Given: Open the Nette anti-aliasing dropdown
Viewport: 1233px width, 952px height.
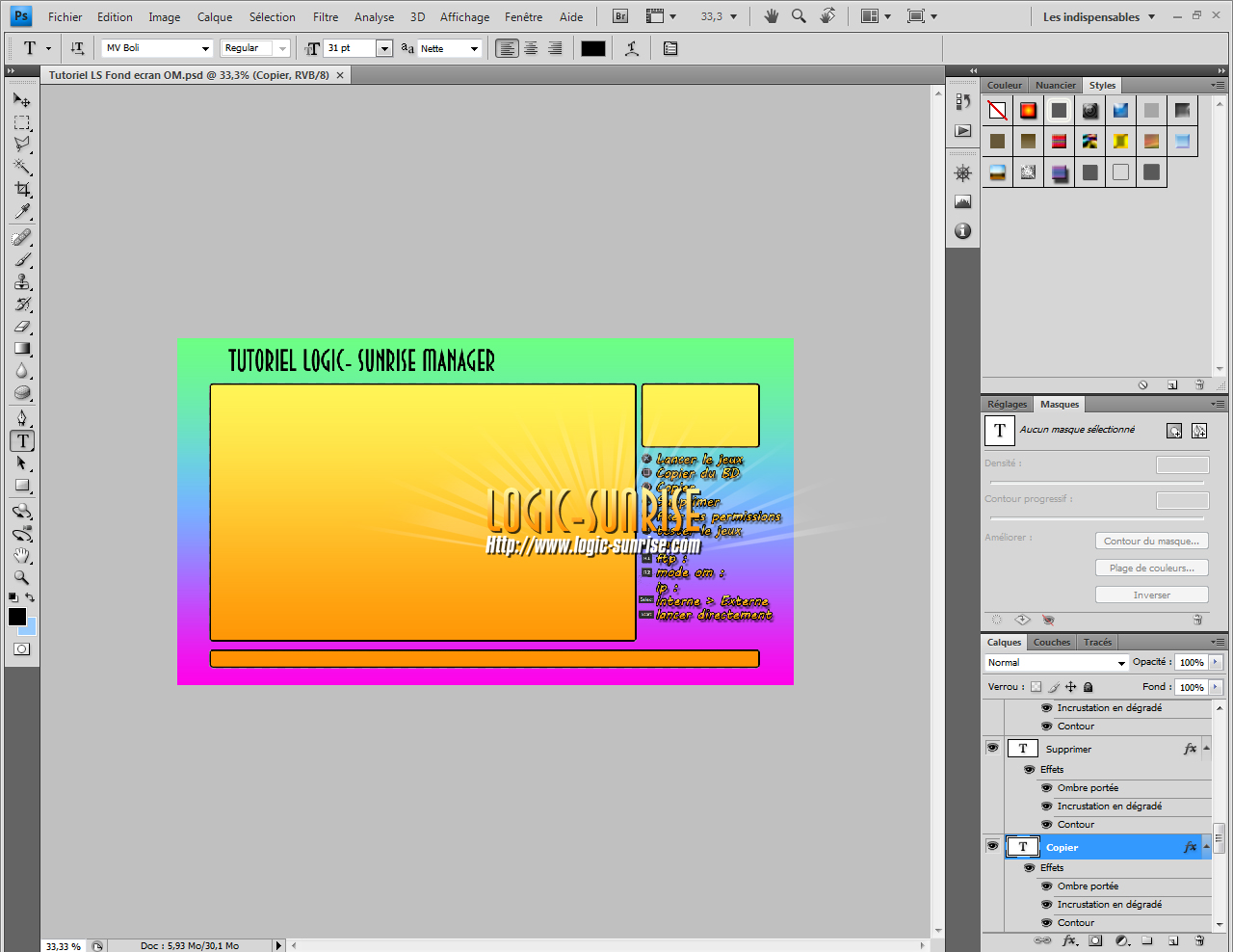Looking at the screenshot, I should click(x=474, y=48).
